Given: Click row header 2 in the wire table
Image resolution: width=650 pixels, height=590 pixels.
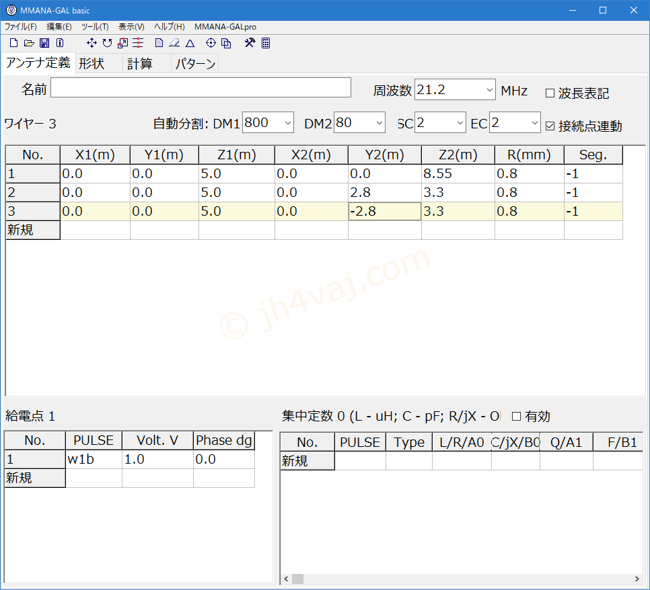Looking at the screenshot, I should tap(33, 193).
